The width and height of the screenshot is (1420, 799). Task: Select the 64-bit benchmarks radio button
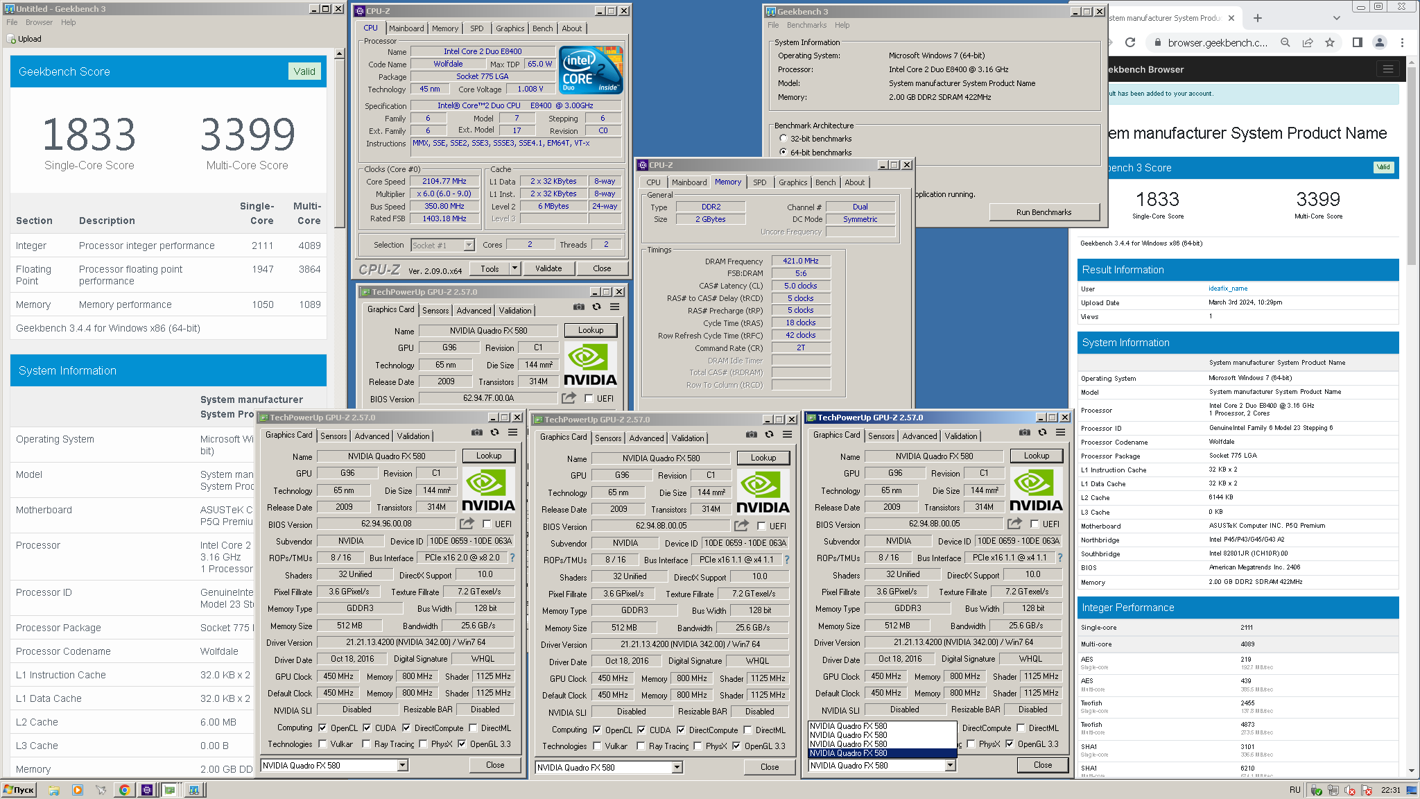click(783, 152)
